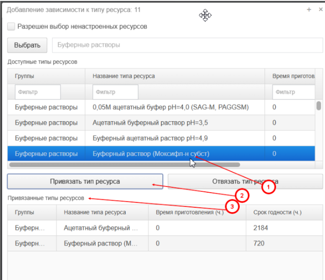Click the 'Группы' filter field
Image resolution: width=325 pixels, height=280 pixels.
pyautogui.click(x=38, y=92)
